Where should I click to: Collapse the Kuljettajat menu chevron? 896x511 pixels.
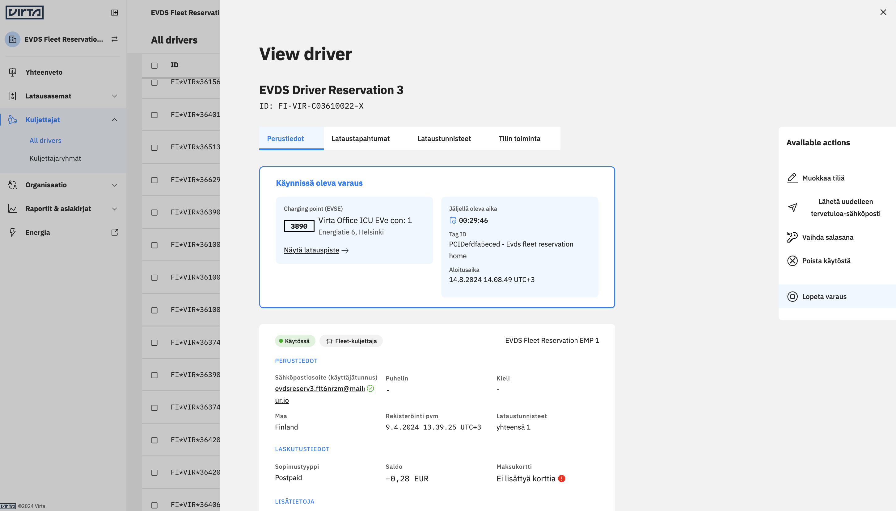(x=115, y=120)
